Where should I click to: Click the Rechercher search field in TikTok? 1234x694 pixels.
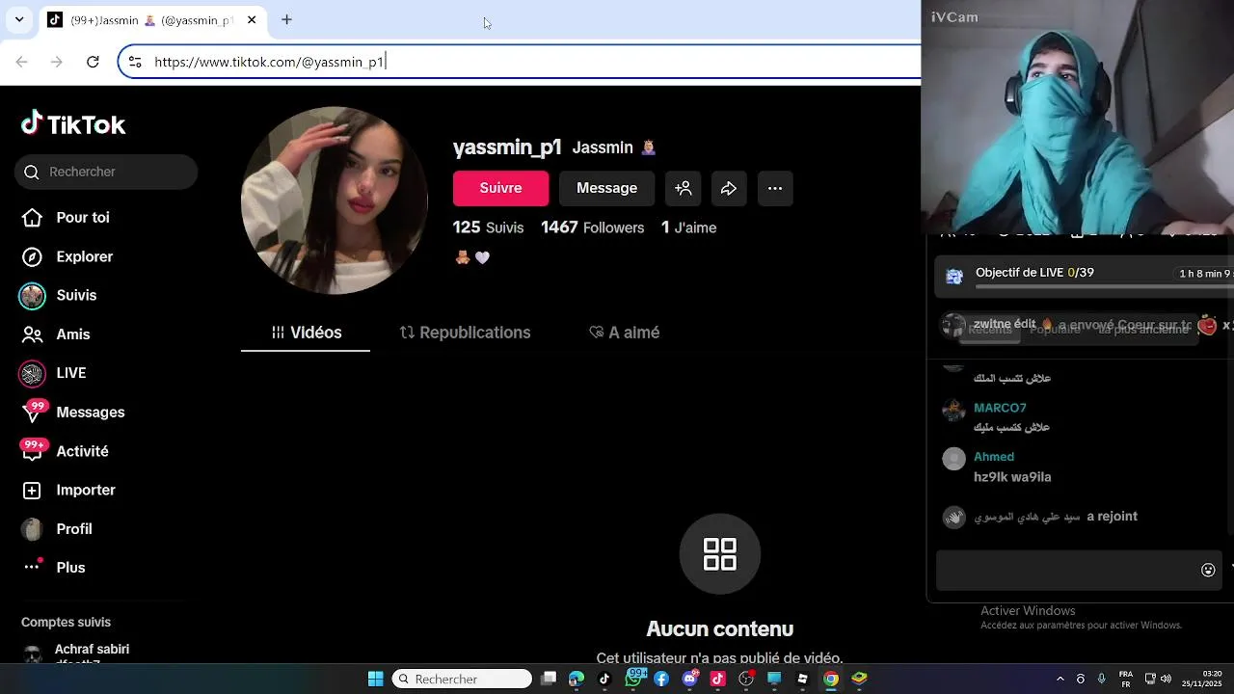pos(106,172)
